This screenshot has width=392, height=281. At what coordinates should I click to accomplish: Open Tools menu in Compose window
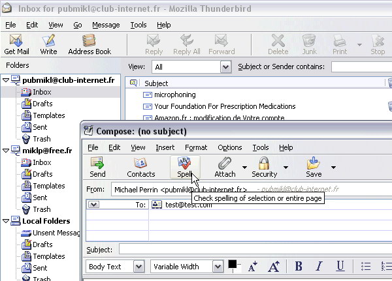(x=261, y=147)
